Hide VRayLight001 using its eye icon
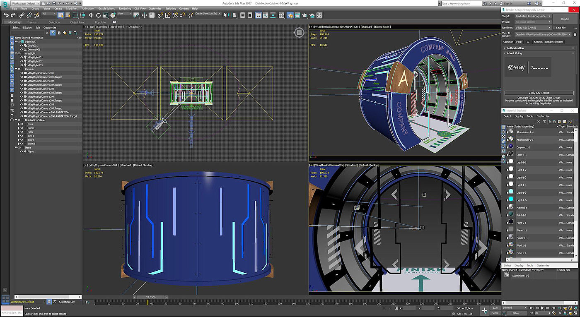Viewport: 580px width, 317px height. (22, 58)
